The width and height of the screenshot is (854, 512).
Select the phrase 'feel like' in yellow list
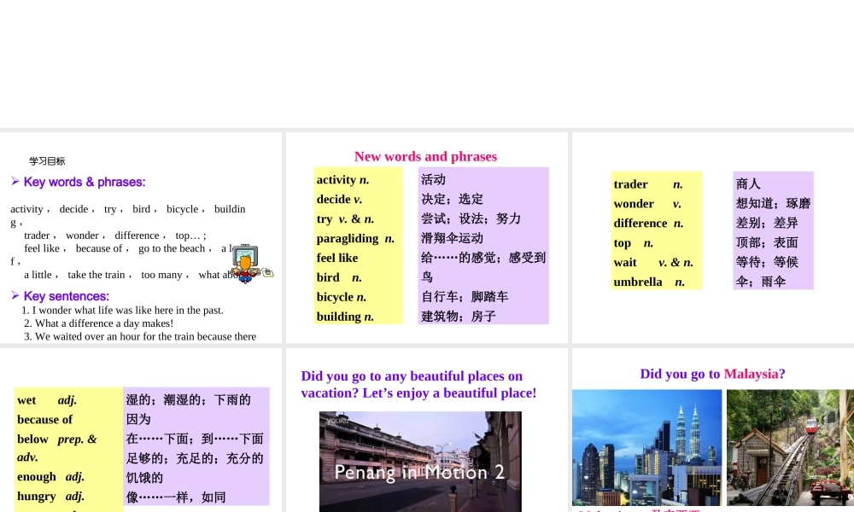pos(337,258)
